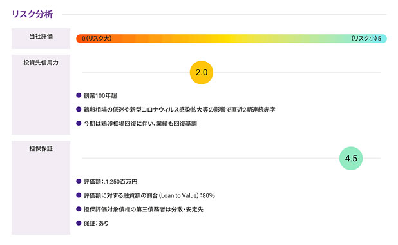Select the リスク分析 heading

(32, 14)
